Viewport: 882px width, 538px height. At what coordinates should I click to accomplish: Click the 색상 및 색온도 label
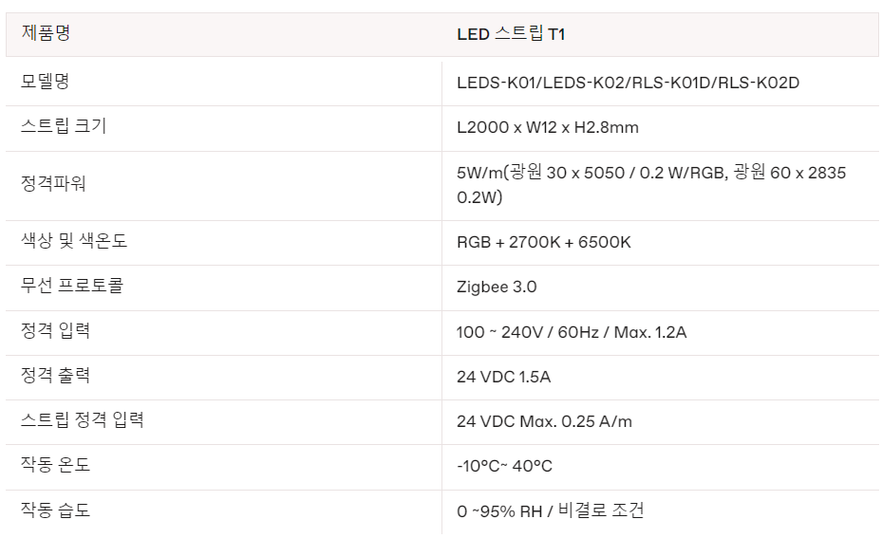(x=74, y=241)
